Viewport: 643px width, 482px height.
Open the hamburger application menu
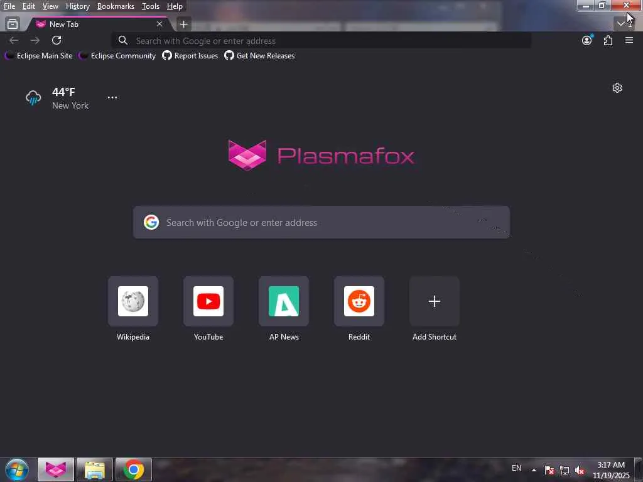pyautogui.click(x=629, y=40)
